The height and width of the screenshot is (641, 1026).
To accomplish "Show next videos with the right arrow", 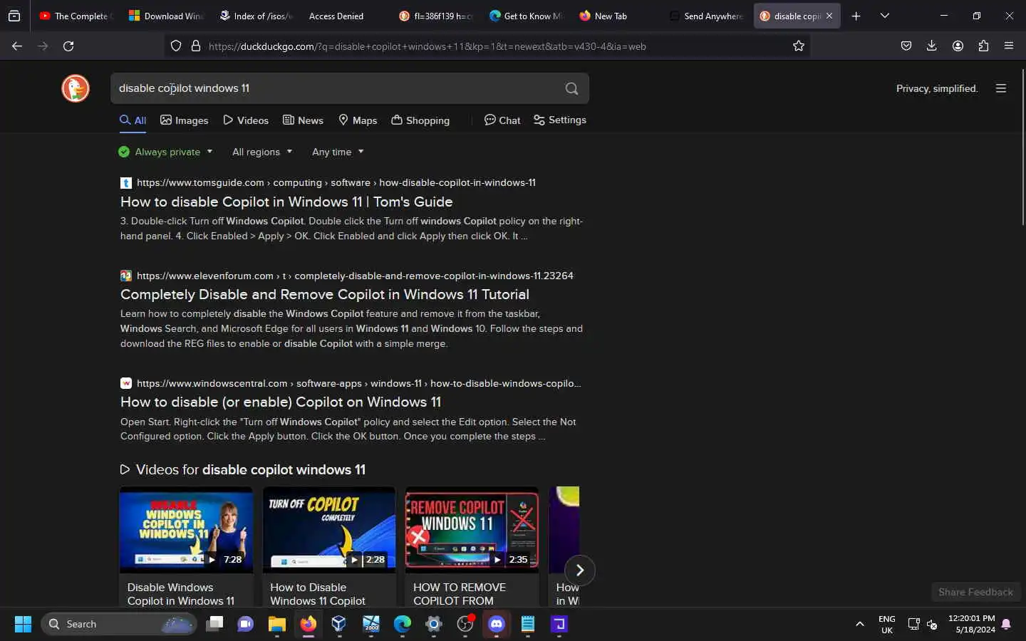I will click(x=580, y=570).
